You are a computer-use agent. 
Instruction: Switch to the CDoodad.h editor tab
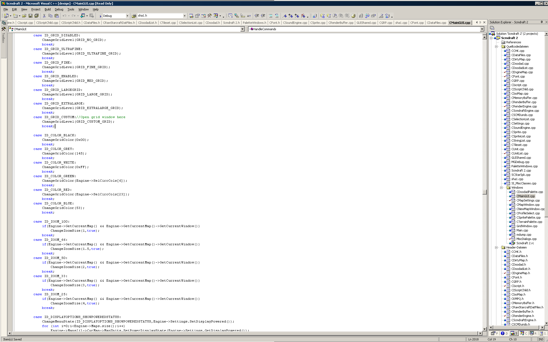[x=213, y=23]
